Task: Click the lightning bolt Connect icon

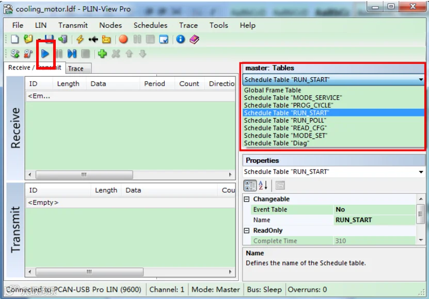Action: coord(80,39)
